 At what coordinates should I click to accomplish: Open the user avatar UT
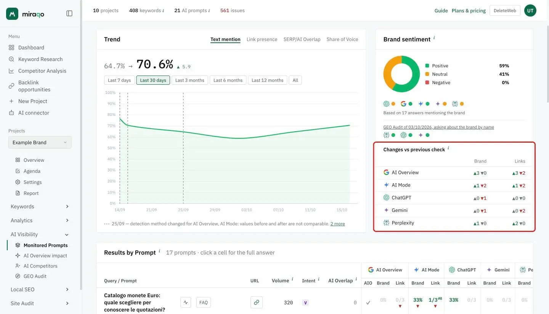point(530,11)
